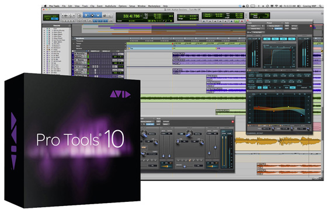Toggle Compare in Channel Strip window
Screen dimensions: 327x213
[x=279, y=29]
